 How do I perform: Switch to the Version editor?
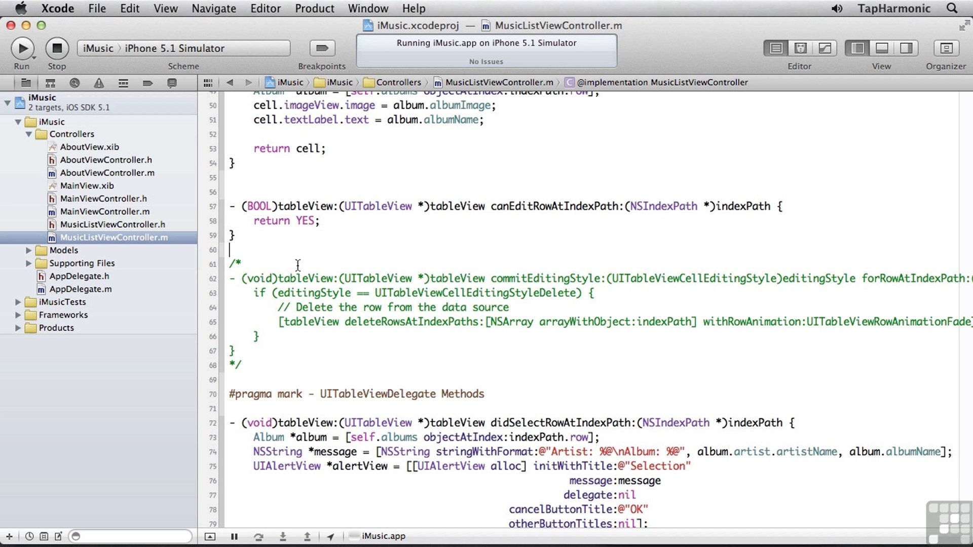coord(825,48)
